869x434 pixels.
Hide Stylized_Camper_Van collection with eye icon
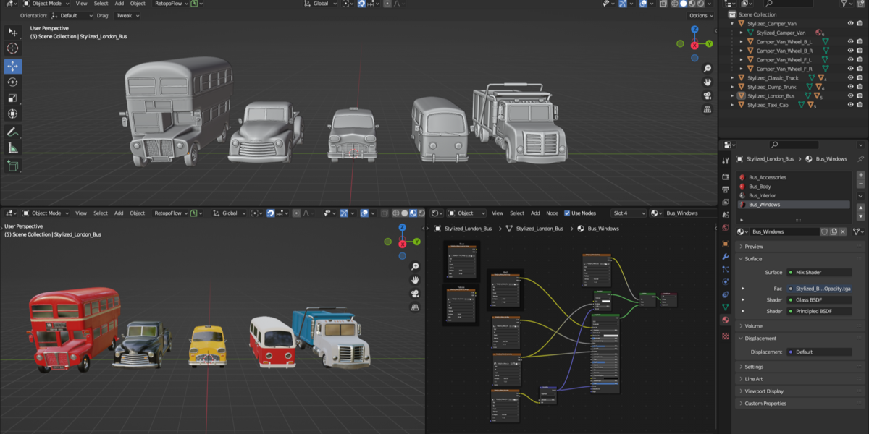click(850, 23)
